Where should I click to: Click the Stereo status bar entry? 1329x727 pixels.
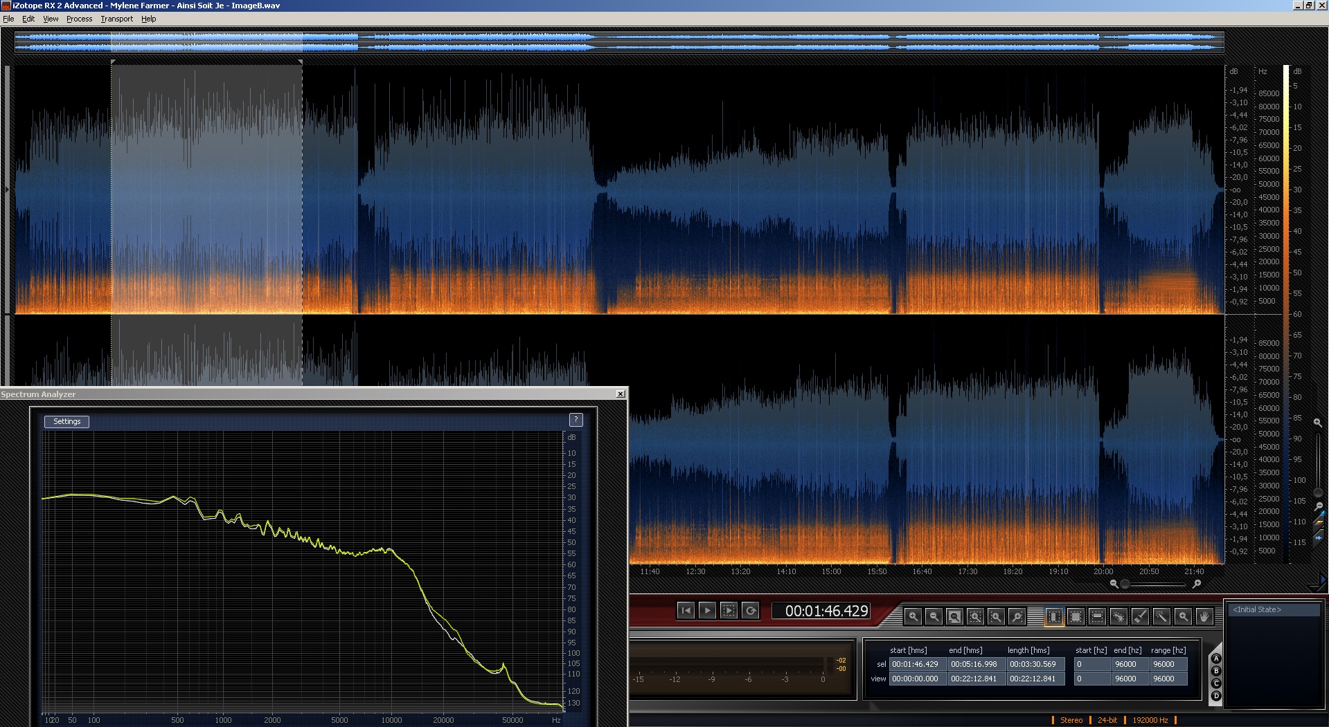[1071, 720]
